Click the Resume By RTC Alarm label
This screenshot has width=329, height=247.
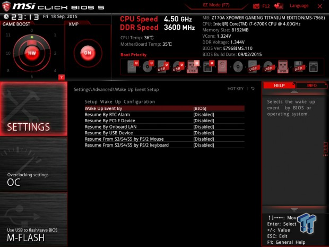click(107, 115)
